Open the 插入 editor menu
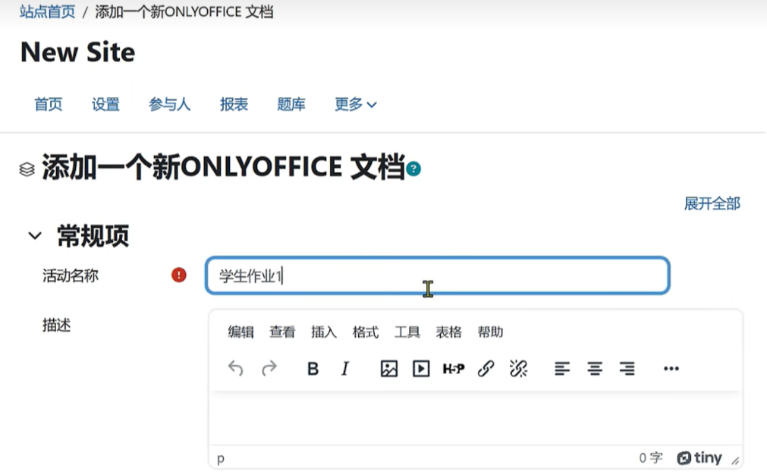Viewport: 767px width, 475px height. (x=324, y=332)
